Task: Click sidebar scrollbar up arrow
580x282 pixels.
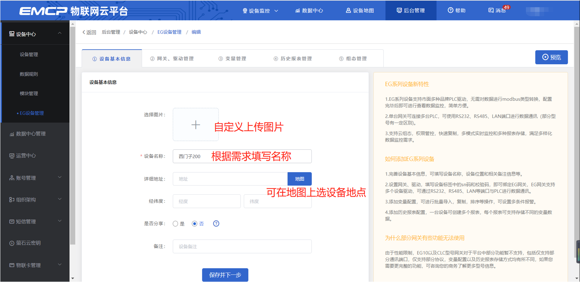Action: click(72, 24)
